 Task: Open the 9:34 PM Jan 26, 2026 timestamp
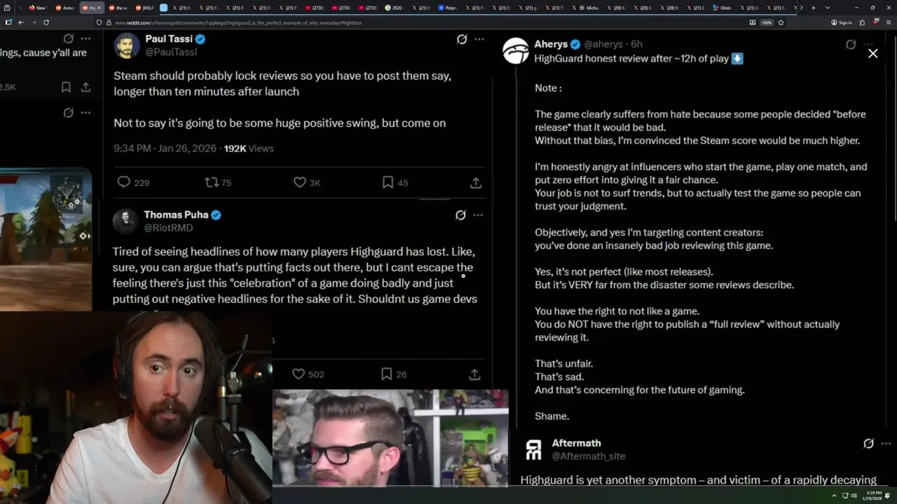(x=165, y=148)
